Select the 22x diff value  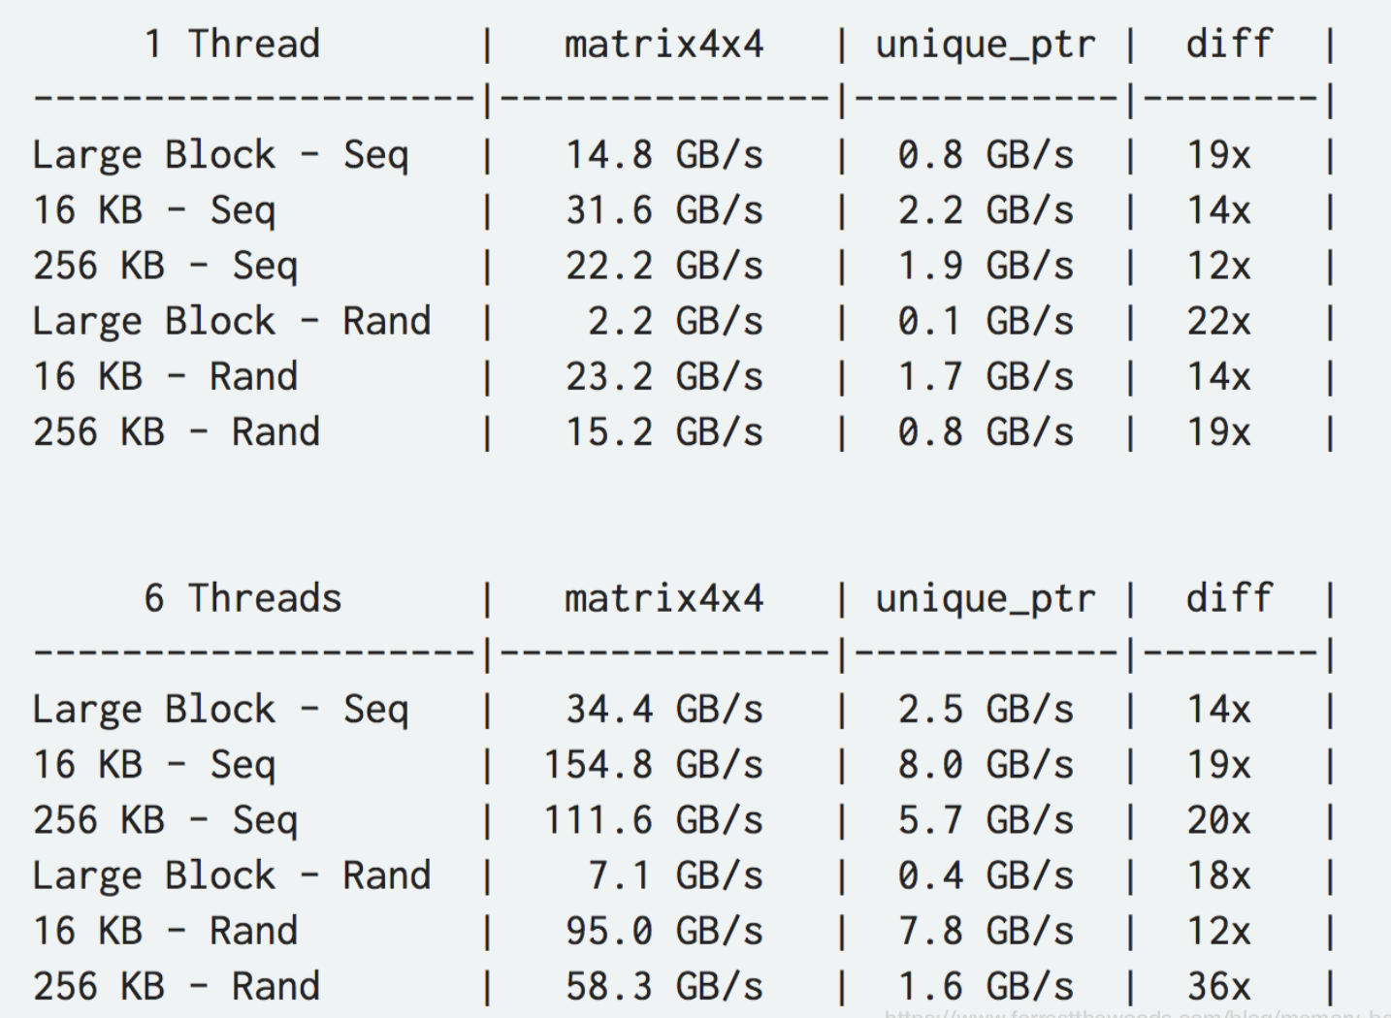pyautogui.click(x=1219, y=321)
